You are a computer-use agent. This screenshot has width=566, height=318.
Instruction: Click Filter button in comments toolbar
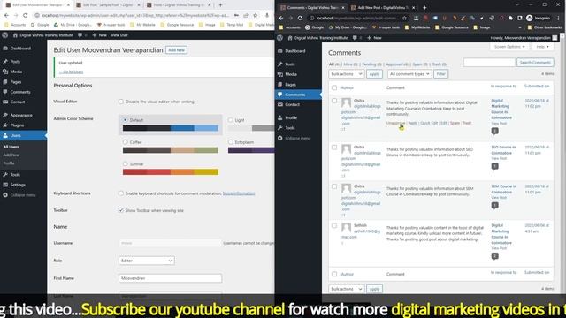tap(440, 74)
